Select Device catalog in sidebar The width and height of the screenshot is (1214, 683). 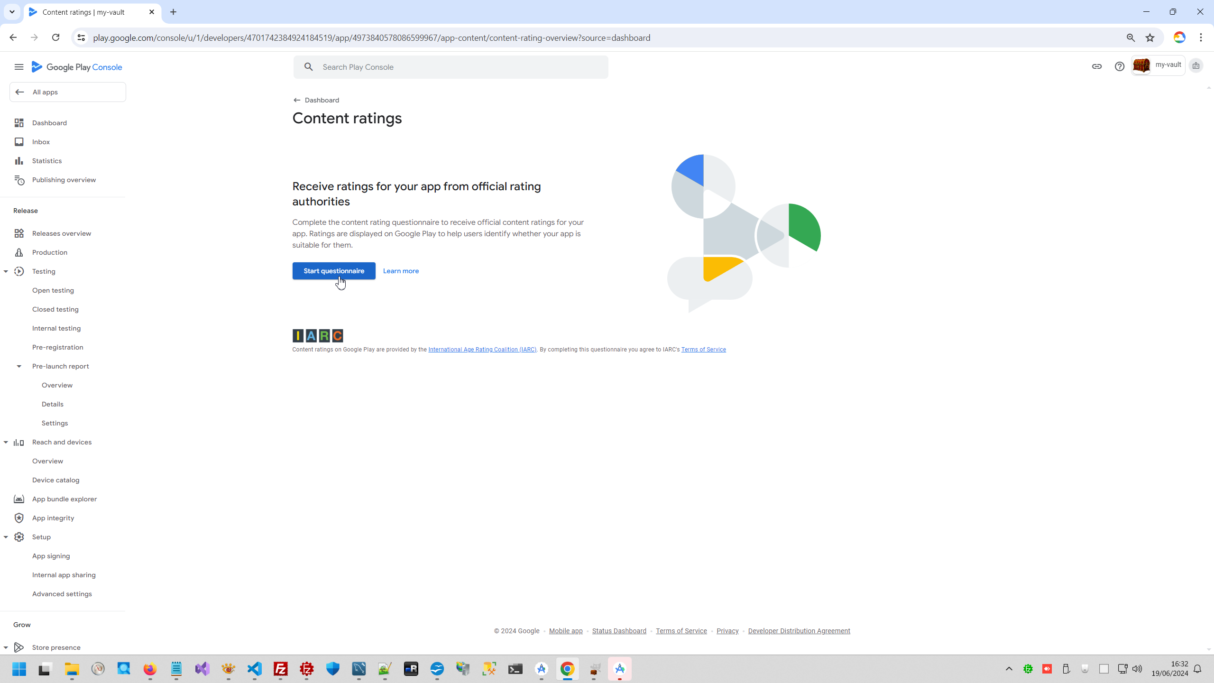click(56, 480)
